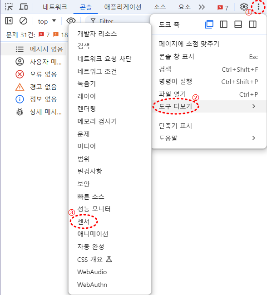Open DevTools settings gear

coord(244,7)
